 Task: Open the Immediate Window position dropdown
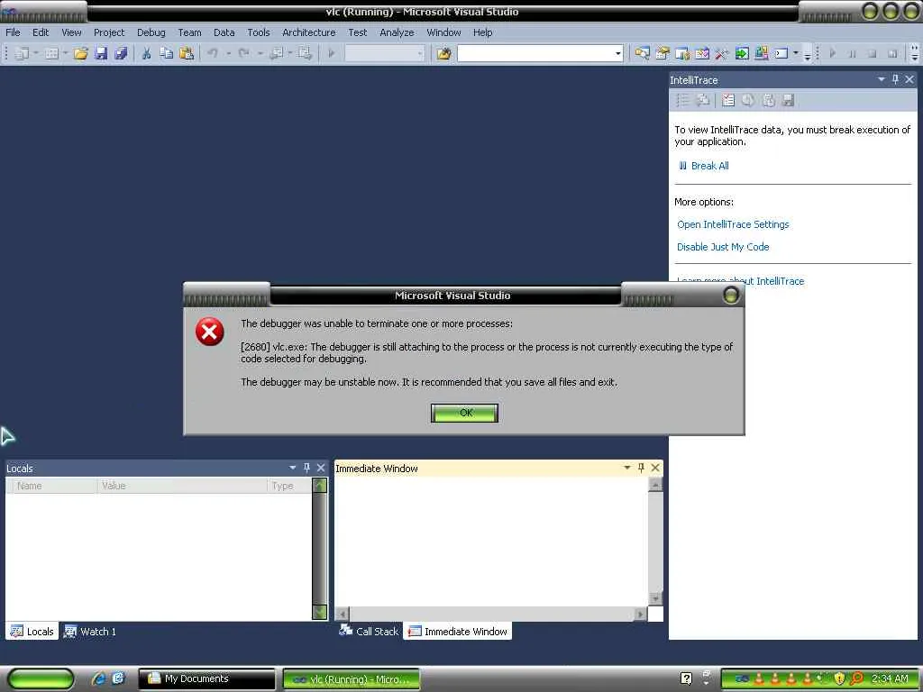point(627,468)
